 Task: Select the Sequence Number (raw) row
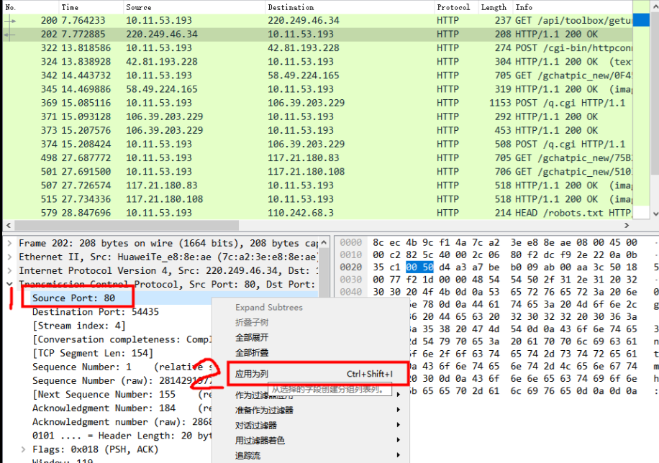pyautogui.click(x=122, y=380)
